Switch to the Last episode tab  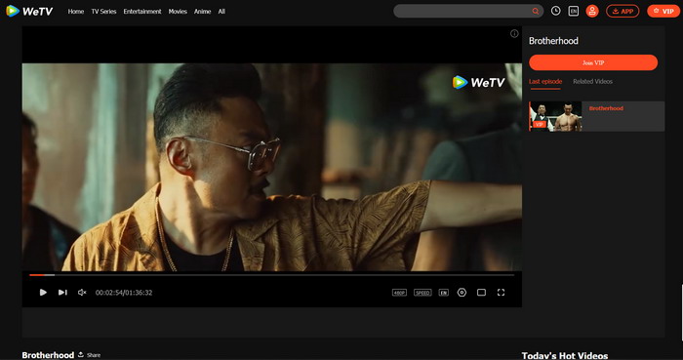click(545, 81)
